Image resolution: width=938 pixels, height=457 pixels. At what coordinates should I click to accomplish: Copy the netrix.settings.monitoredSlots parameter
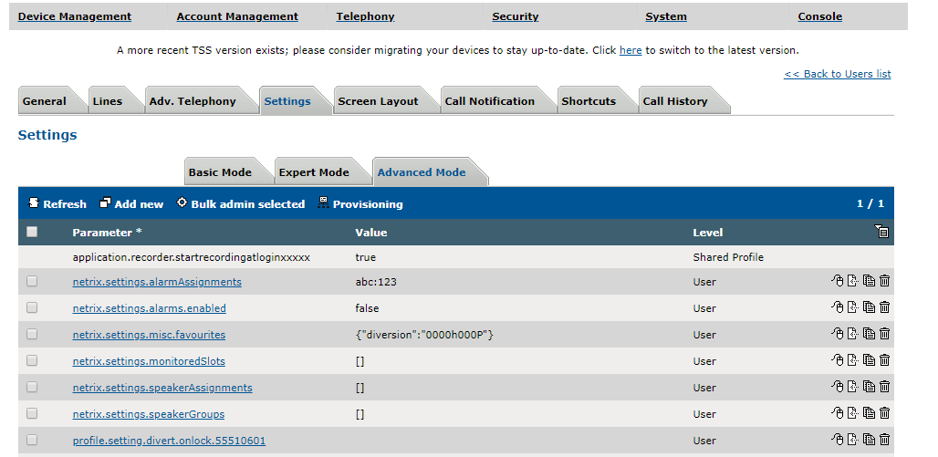click(x=870, y=359)
